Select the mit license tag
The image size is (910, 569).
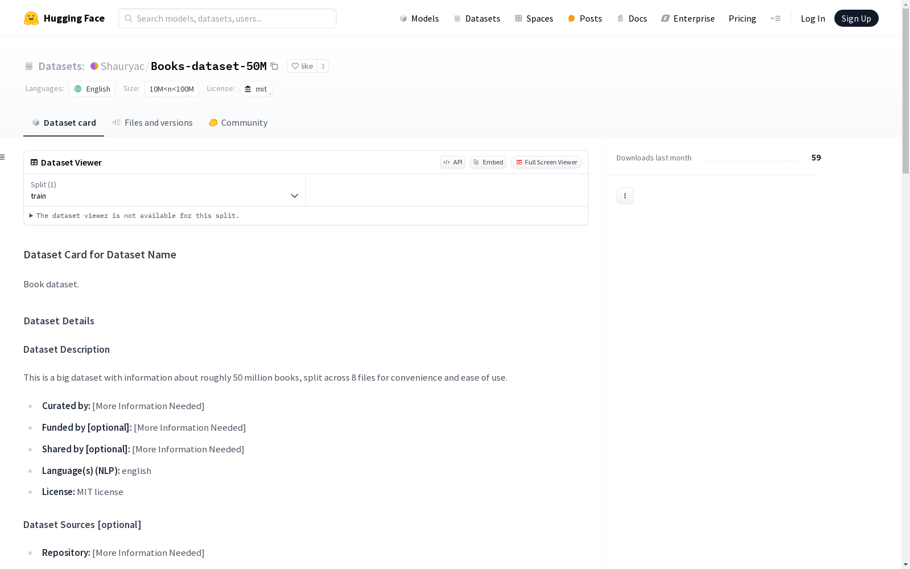point(256,89)
